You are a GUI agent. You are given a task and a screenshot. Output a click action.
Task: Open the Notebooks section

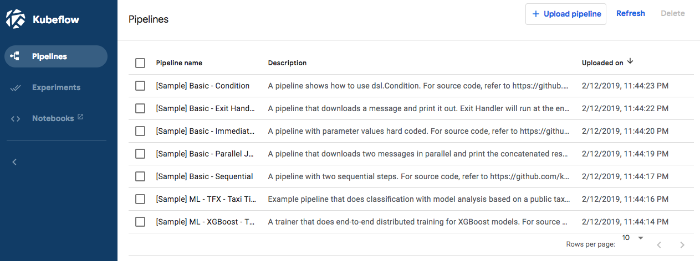pyautogui.click(x=53, y=118)
